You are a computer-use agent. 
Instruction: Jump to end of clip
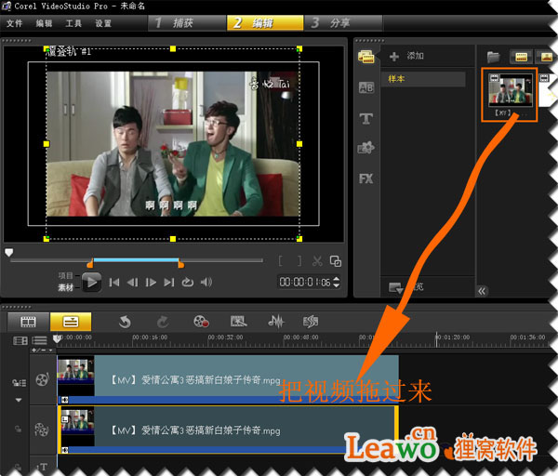169,283
